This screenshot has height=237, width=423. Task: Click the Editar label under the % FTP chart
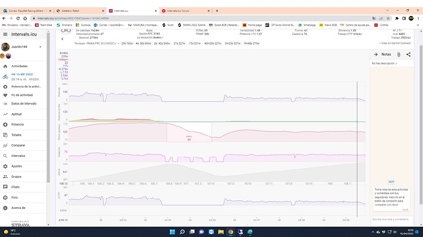tap(63, 210)
